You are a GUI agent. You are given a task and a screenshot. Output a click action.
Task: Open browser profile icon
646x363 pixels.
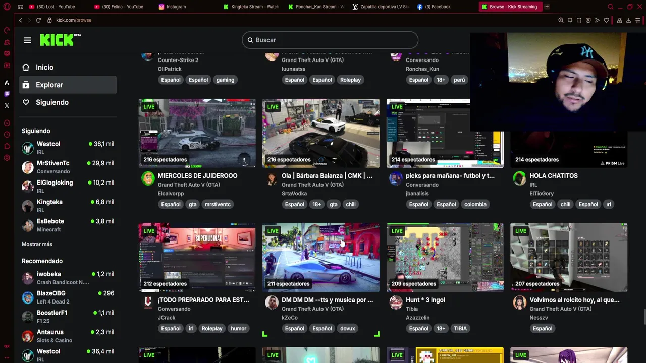(619, 20)
